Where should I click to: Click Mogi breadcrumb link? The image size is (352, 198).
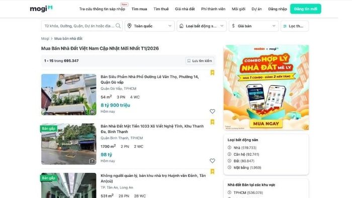click(45, 39)
